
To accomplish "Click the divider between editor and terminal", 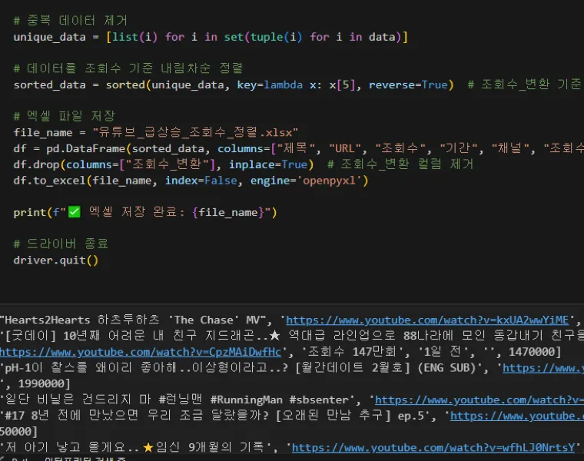I will [x=292, y=301].
